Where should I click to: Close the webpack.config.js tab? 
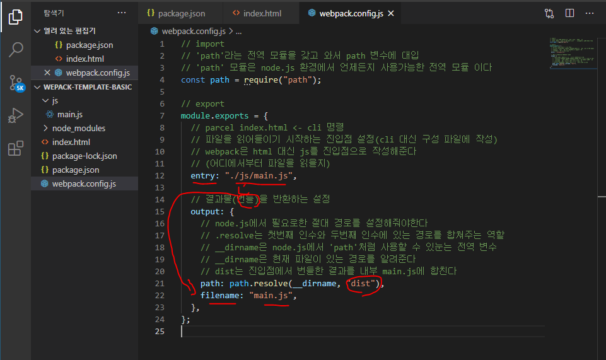click(391, 13)
